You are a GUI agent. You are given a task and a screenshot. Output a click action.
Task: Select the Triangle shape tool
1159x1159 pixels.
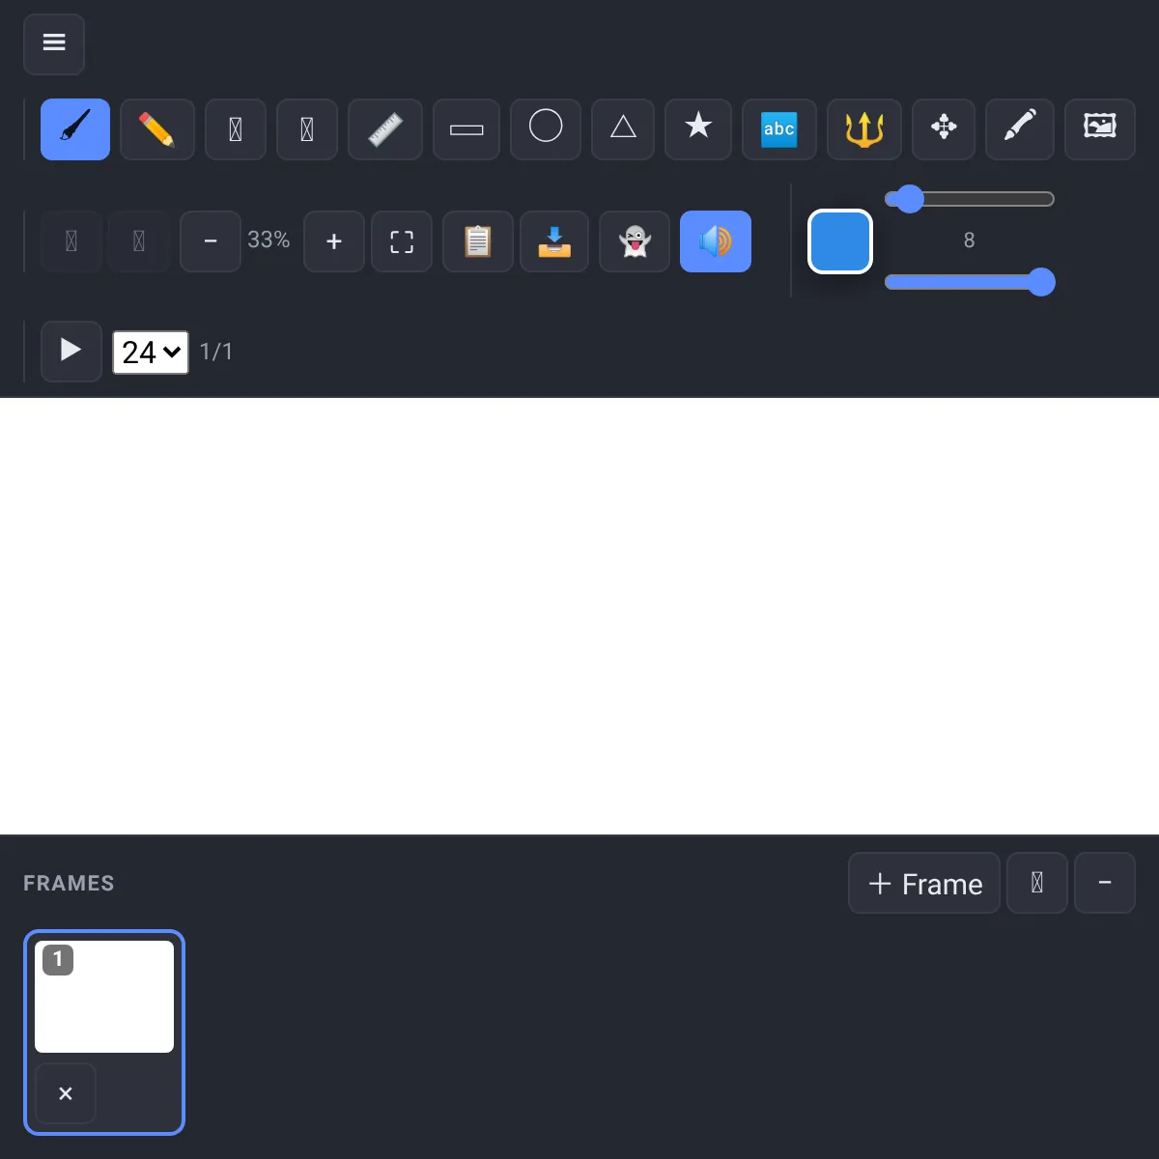pyautogui.click(x=623, y=129)
